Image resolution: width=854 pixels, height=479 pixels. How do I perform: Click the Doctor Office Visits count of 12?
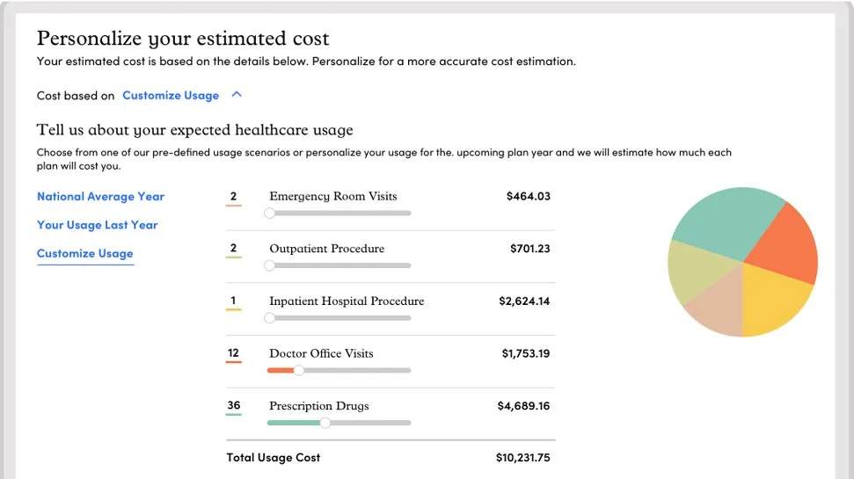(x=233, y=353)
